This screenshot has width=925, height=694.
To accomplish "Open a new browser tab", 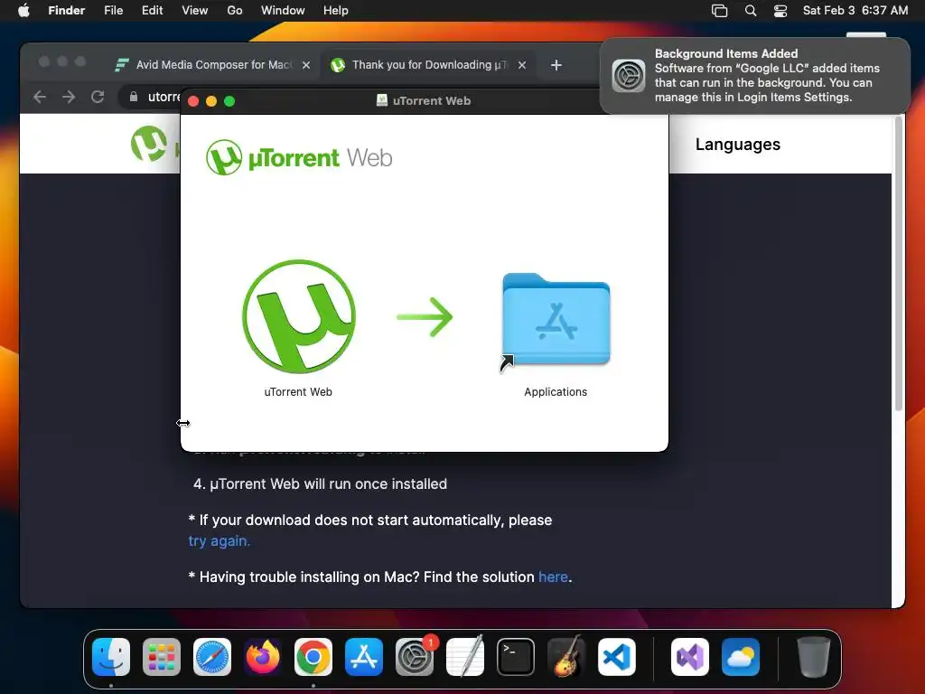I will pyautogui.click(x=556, y=65).
